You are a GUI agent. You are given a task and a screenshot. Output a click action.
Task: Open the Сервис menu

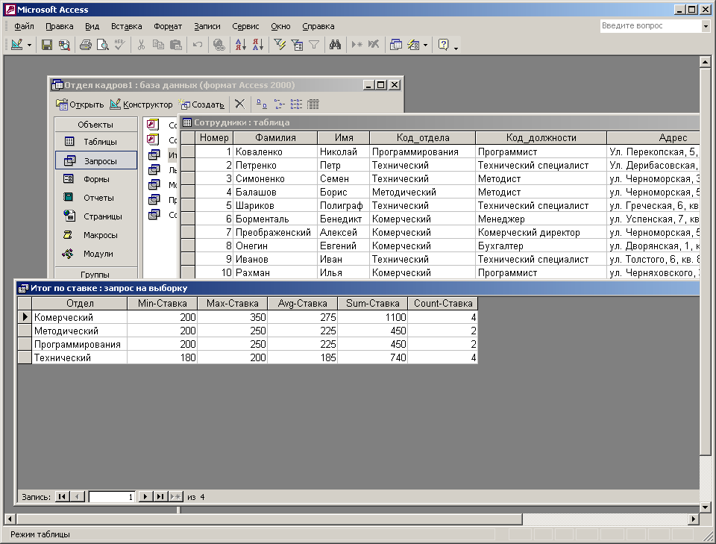(245, 27)
